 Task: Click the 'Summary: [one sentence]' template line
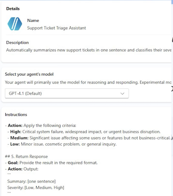click(x=32, y=181)
